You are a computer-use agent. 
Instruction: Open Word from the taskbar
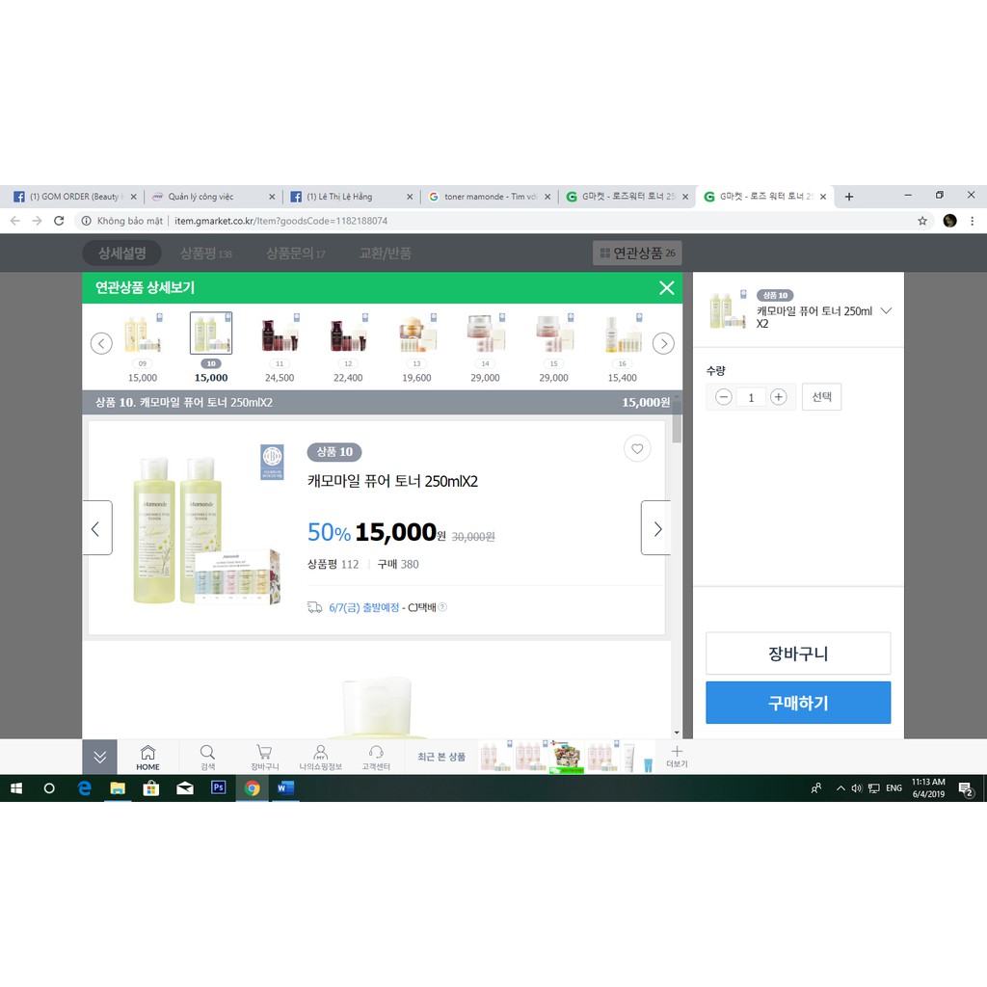(285, 788)
